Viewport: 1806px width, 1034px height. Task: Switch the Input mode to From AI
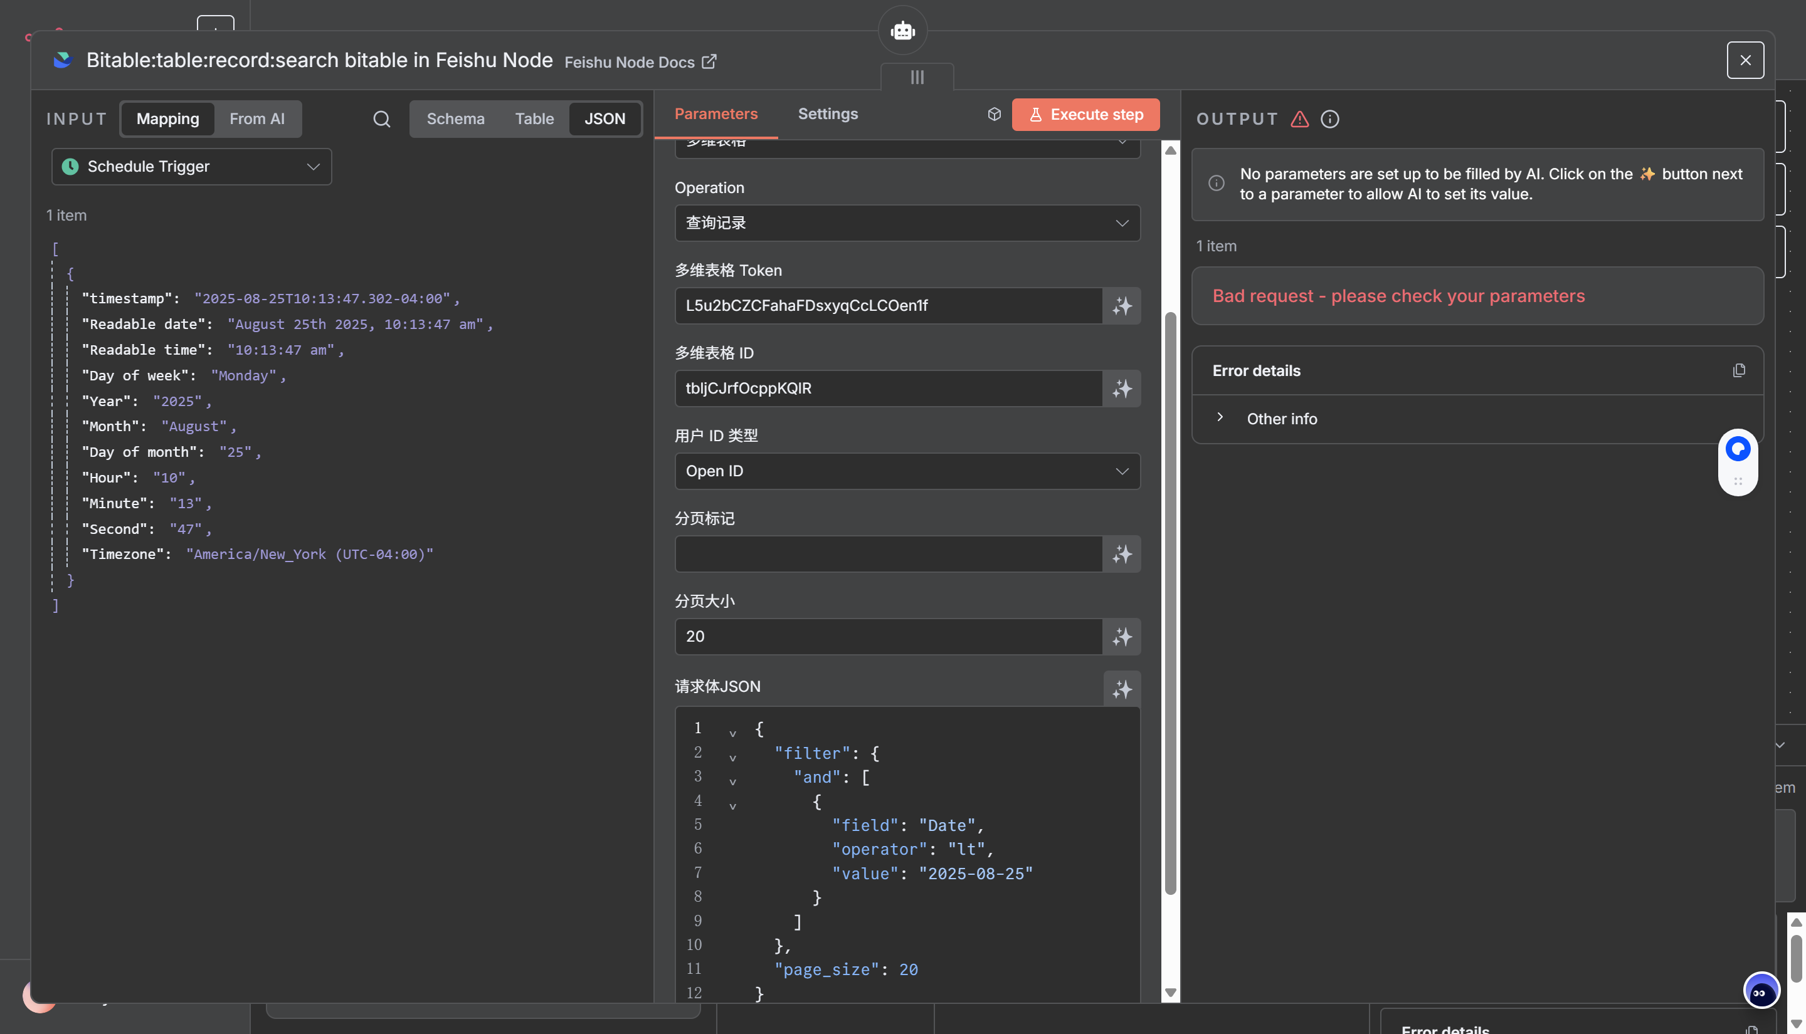coord(256,118)
